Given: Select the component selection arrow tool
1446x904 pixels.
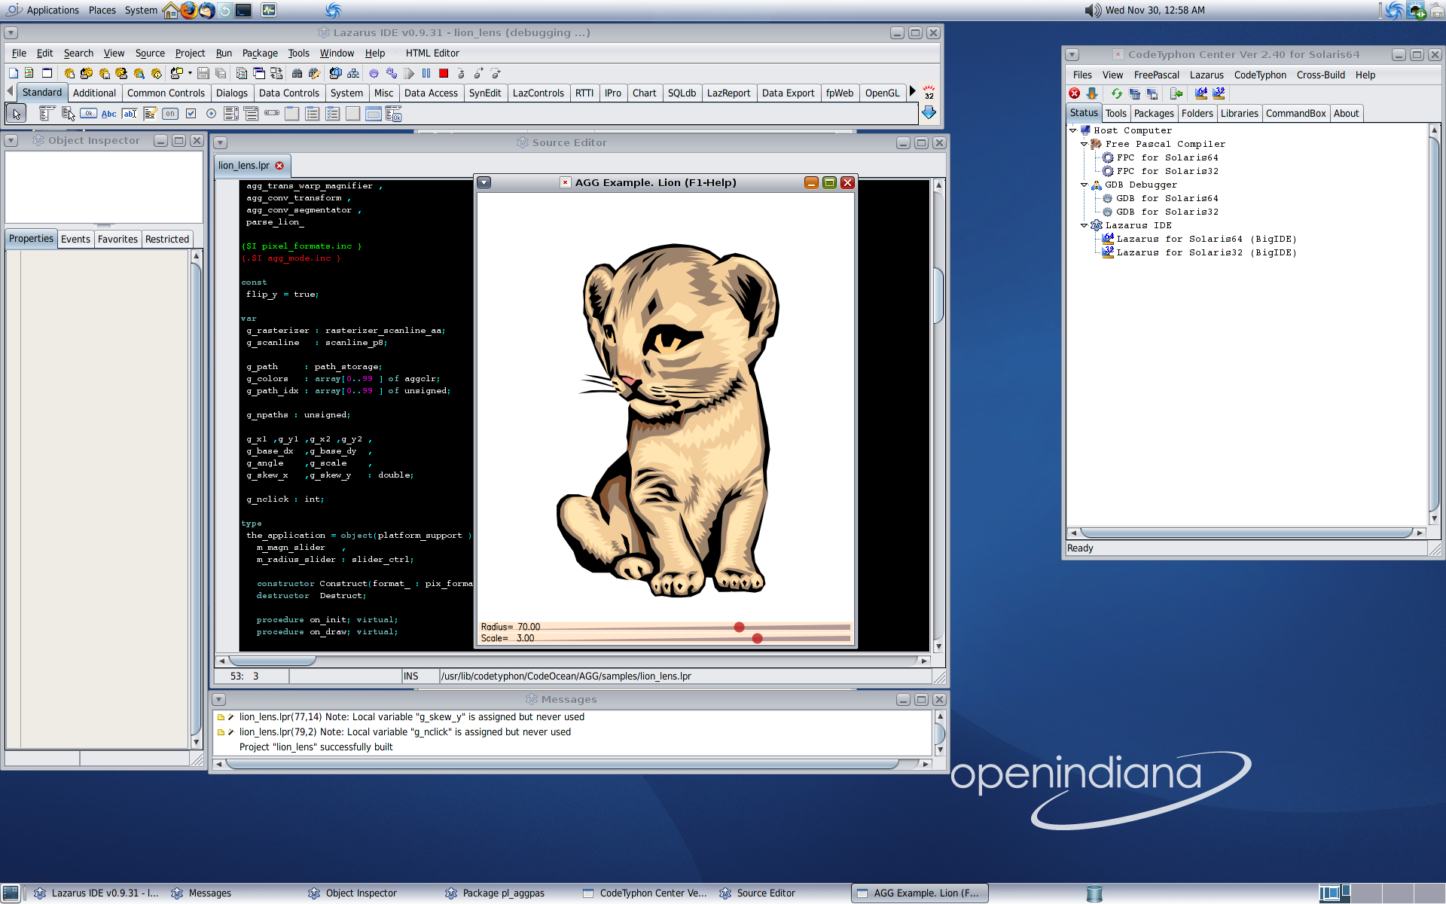Looking at the screenshot, I should (16, 114).
